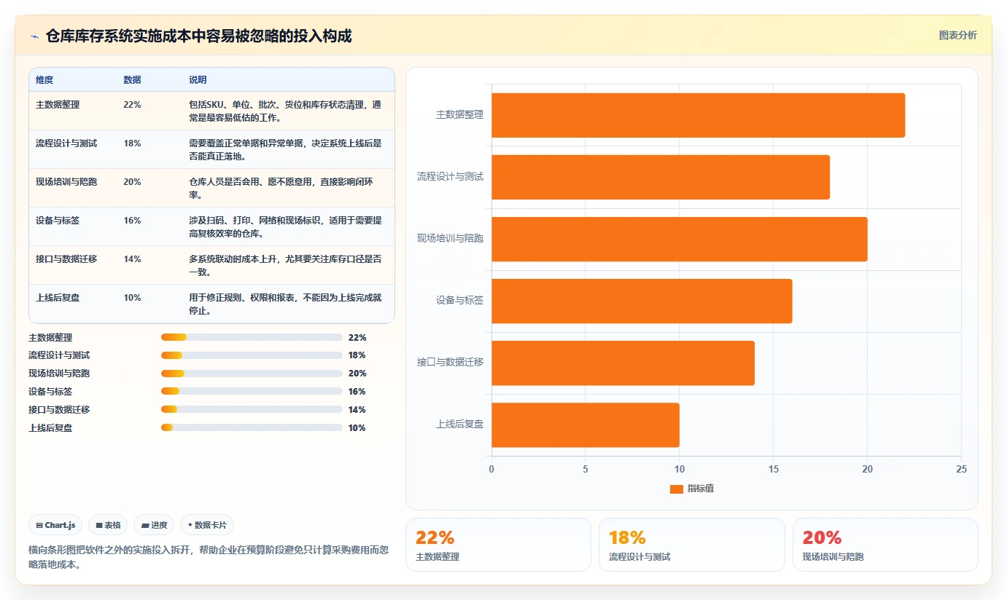Click the description about 扫码、打印、网络
The image size is (1007, 600).
tap(285, 226)
